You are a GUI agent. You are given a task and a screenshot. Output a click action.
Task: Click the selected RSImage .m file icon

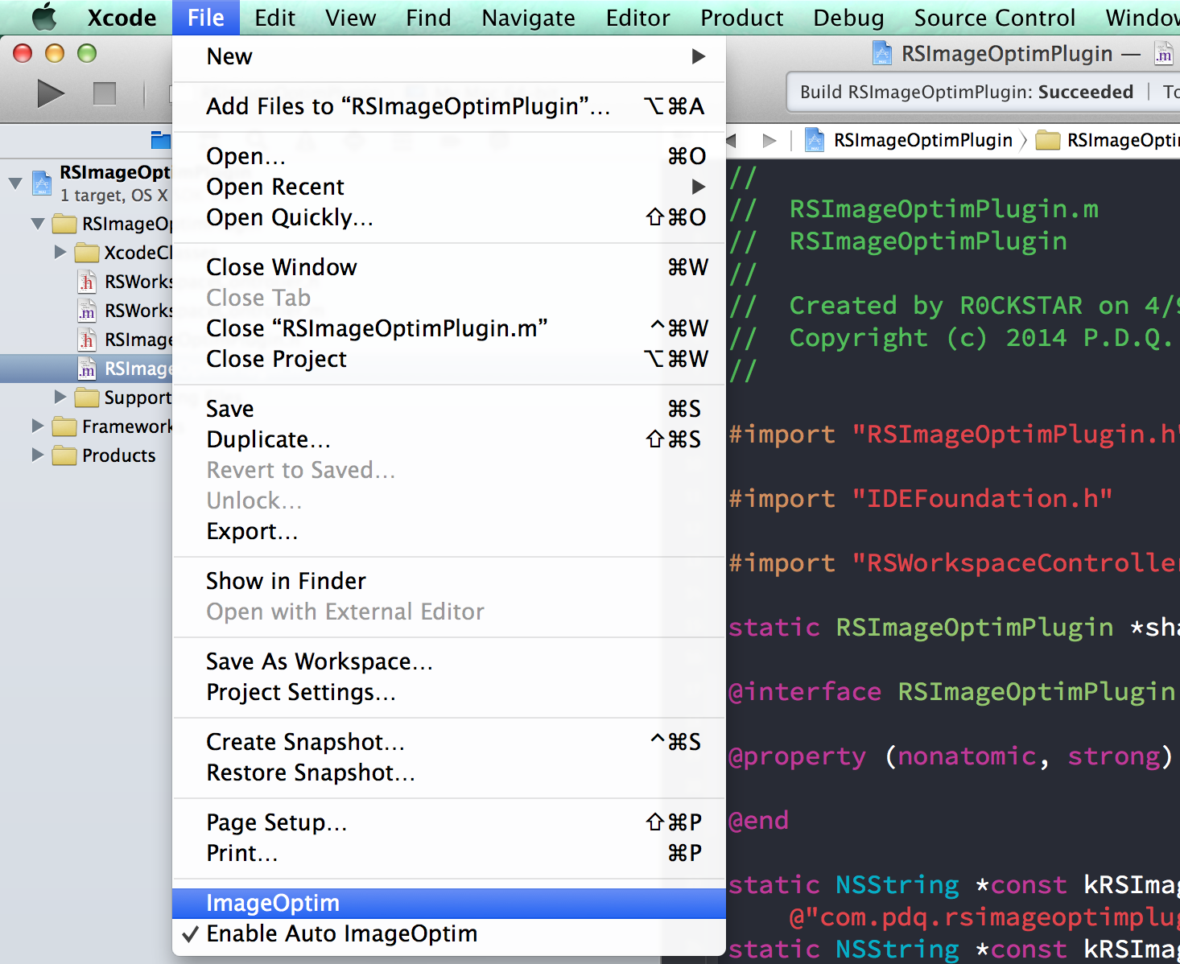[x=87, y=369]
